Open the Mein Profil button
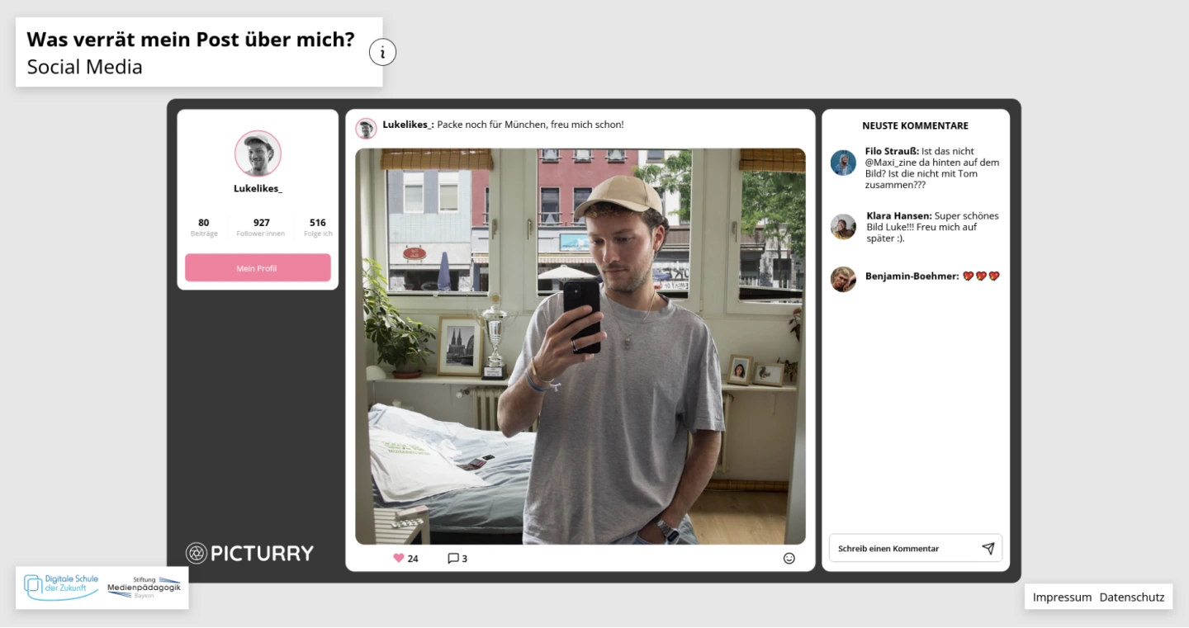This screenshot has height=628, width=1189. 258,268
